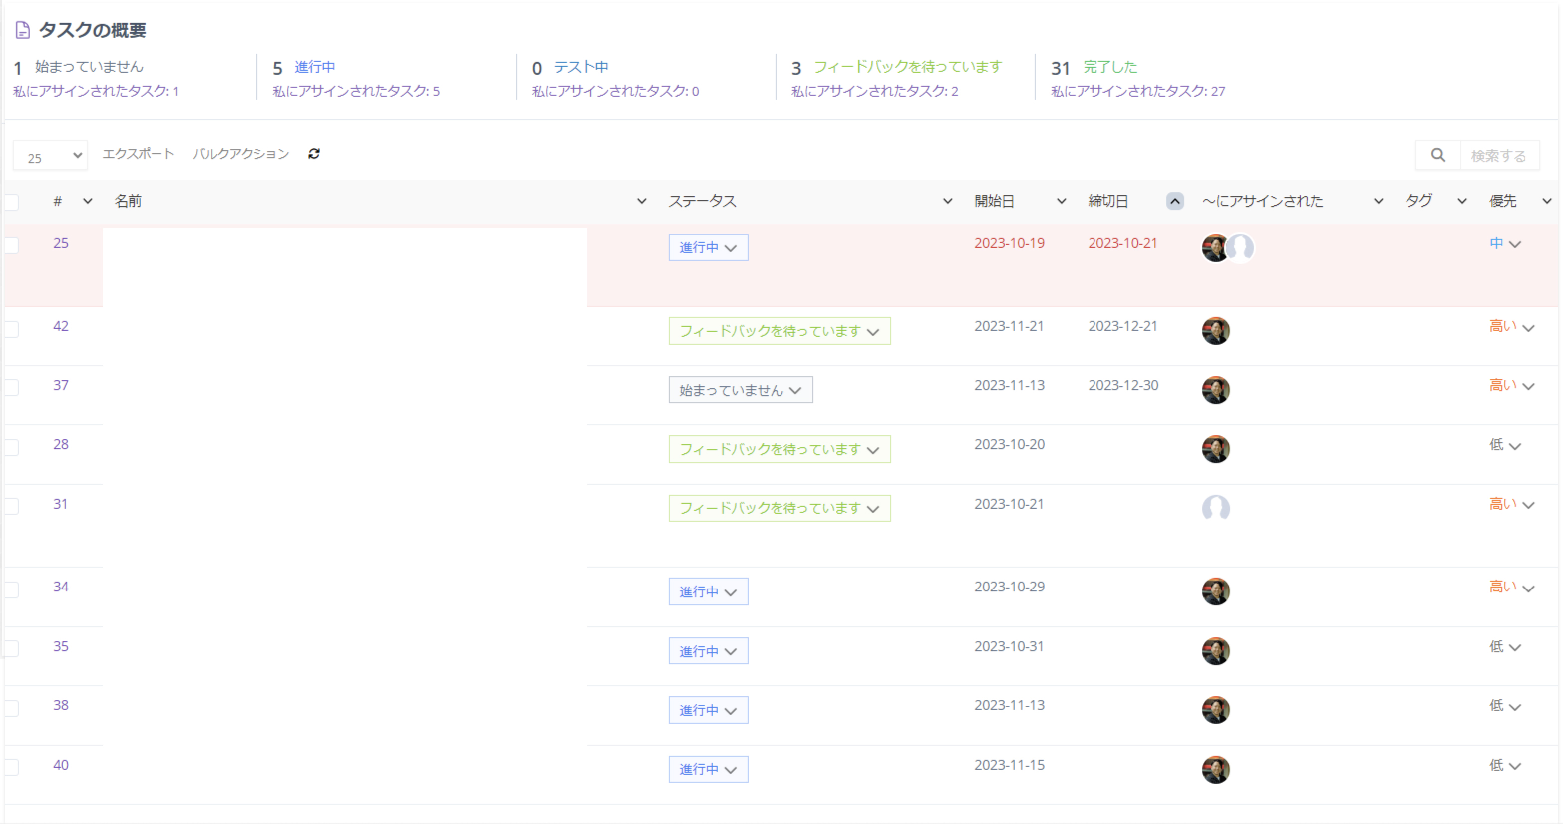Click default gray avatar in row 31
Viewport: 1563px width, 824px height.
point(1215,508)
